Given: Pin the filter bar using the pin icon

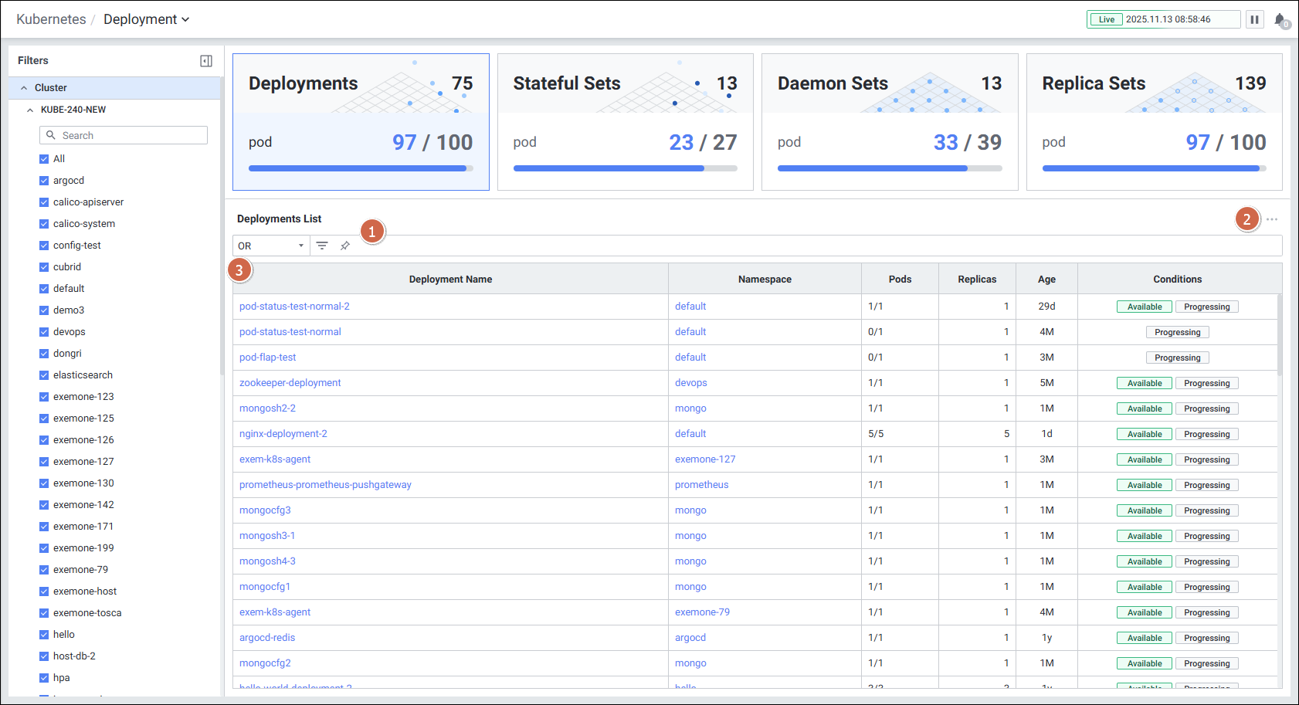Looking at the screenshot, I should coord(345,246).
